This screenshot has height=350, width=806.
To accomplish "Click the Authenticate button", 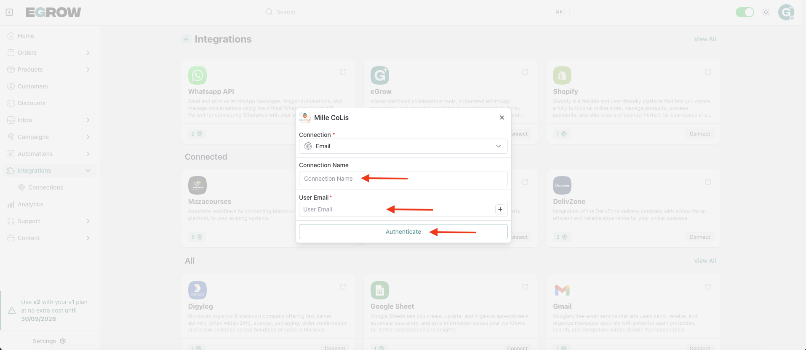I will click(x=403, y=232).
